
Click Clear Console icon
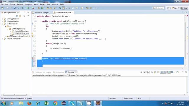[152, 72]
